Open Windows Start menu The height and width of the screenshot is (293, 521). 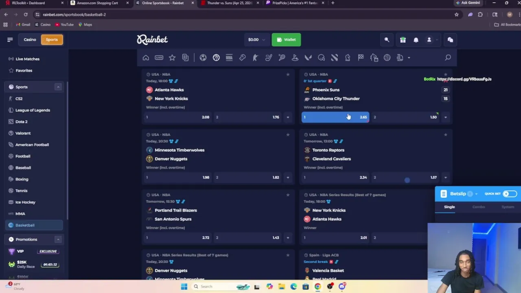point(184,286)
